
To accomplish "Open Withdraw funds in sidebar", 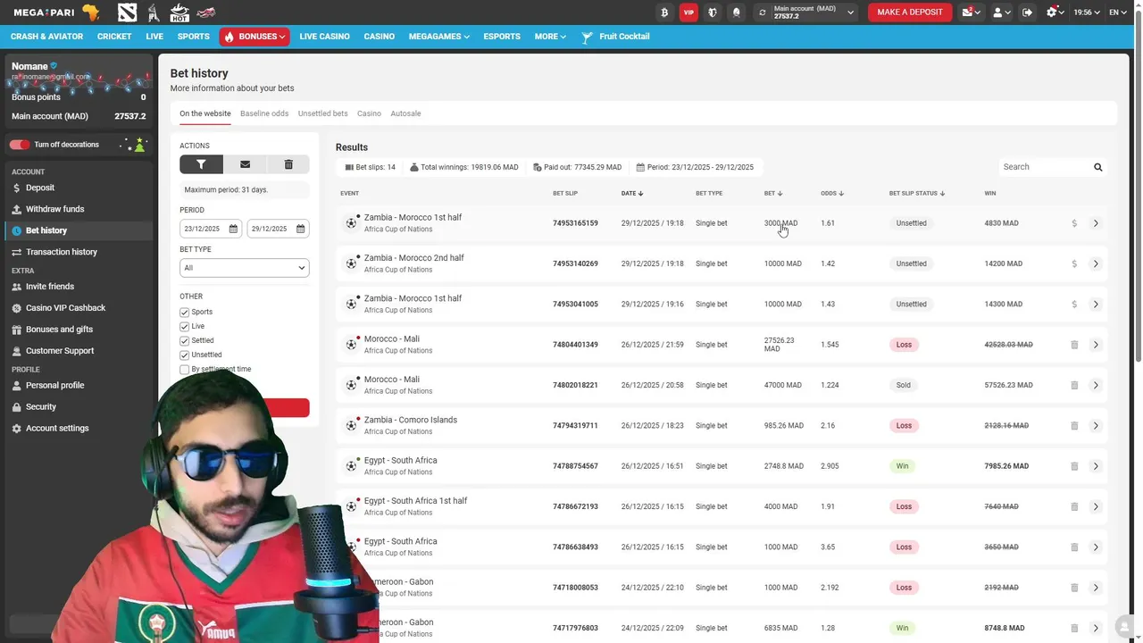I will point(54,209).
